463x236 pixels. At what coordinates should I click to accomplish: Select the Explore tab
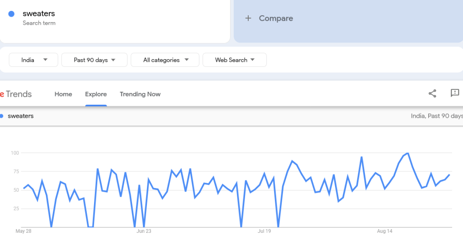pyautogui.click(x=96, y=94)
